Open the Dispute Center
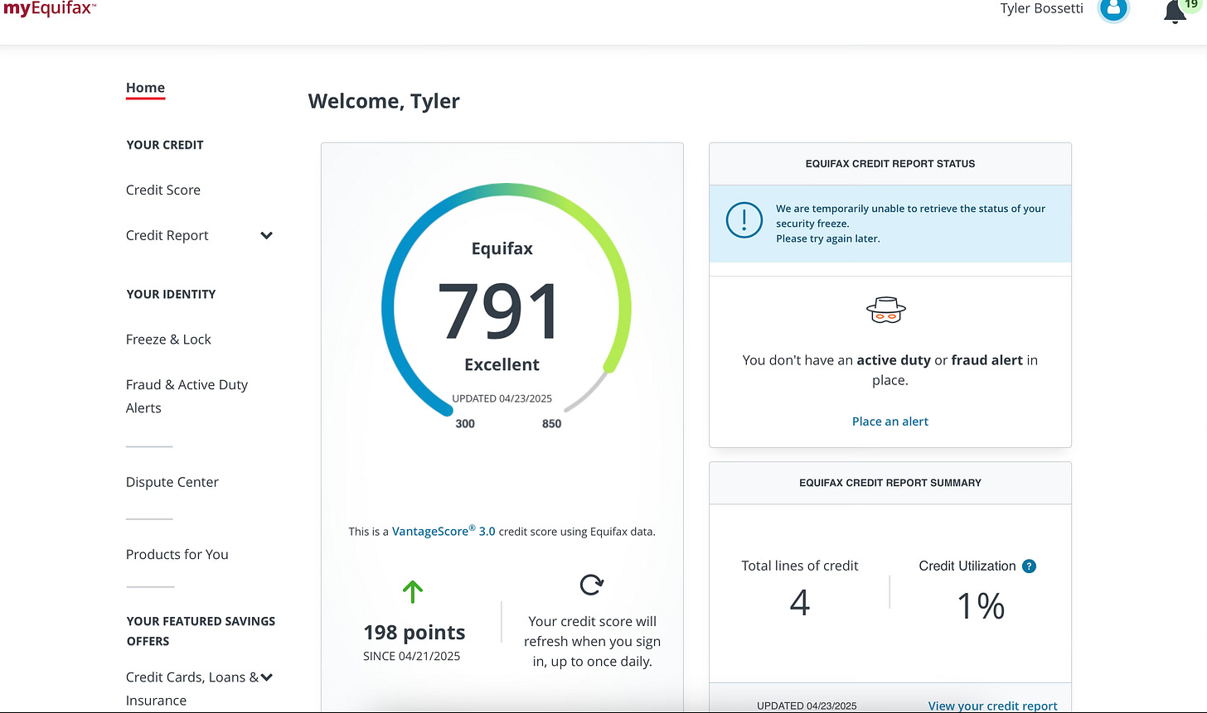 (172, 482)
